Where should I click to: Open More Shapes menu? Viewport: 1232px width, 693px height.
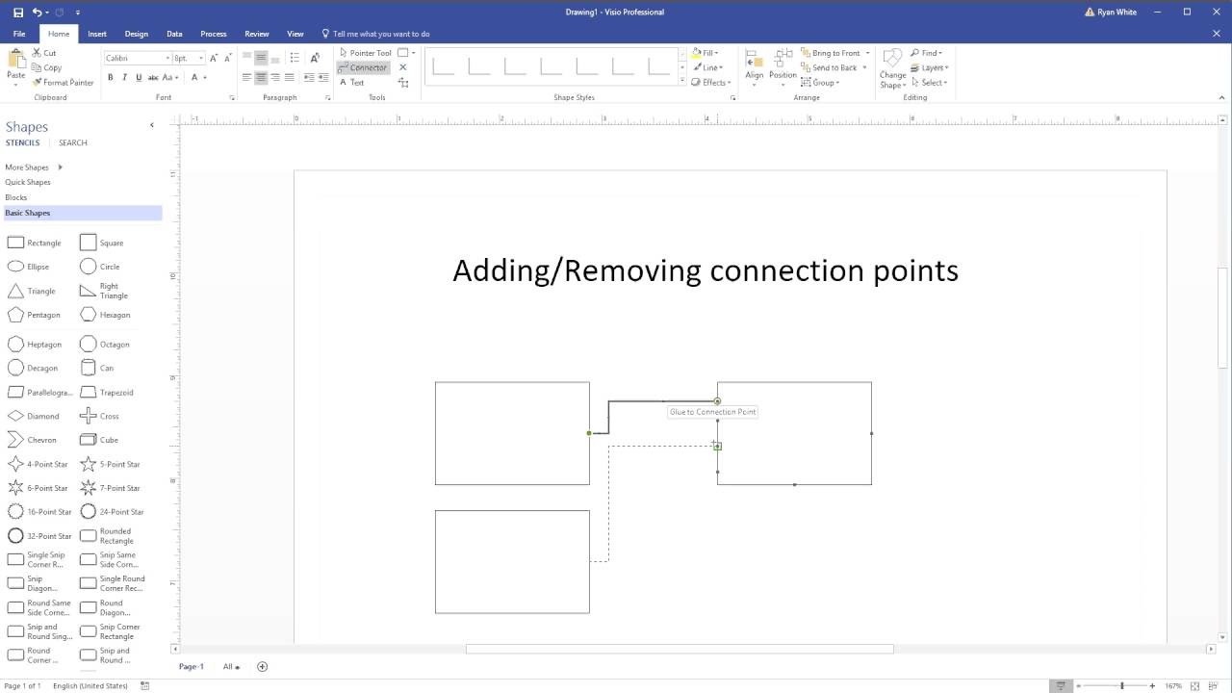(x=34, y=167)
